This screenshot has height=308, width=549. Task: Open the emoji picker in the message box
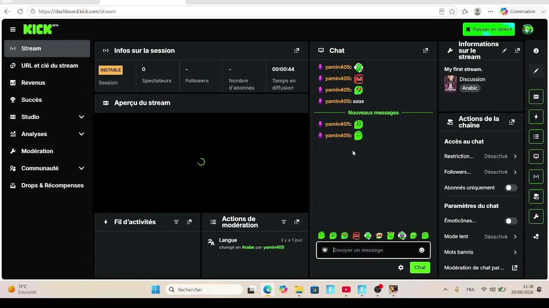pyautogui.click(x=422, y=250)
